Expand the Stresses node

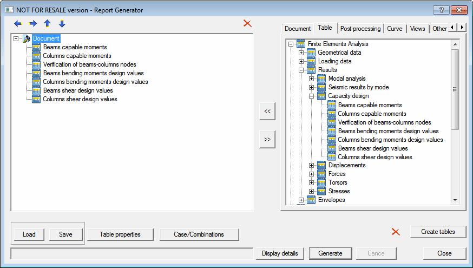point(311,191)
